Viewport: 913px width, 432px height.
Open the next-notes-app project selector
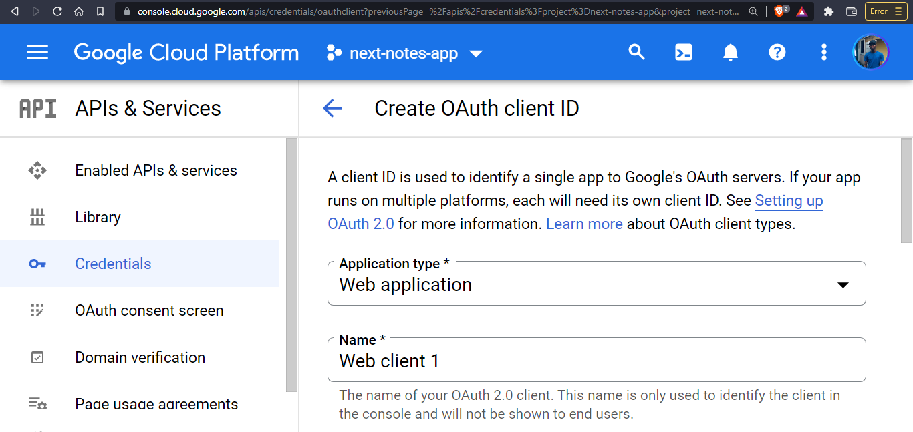click(x=404, y=53)
